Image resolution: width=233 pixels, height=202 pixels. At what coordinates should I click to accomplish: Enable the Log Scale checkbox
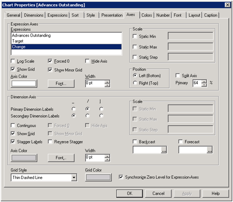click(x=14, y=61)
